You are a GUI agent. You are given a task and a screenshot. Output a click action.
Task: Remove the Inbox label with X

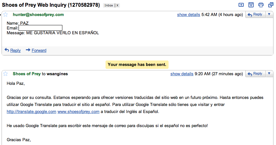pyautogui.click(x=117, y=5)
